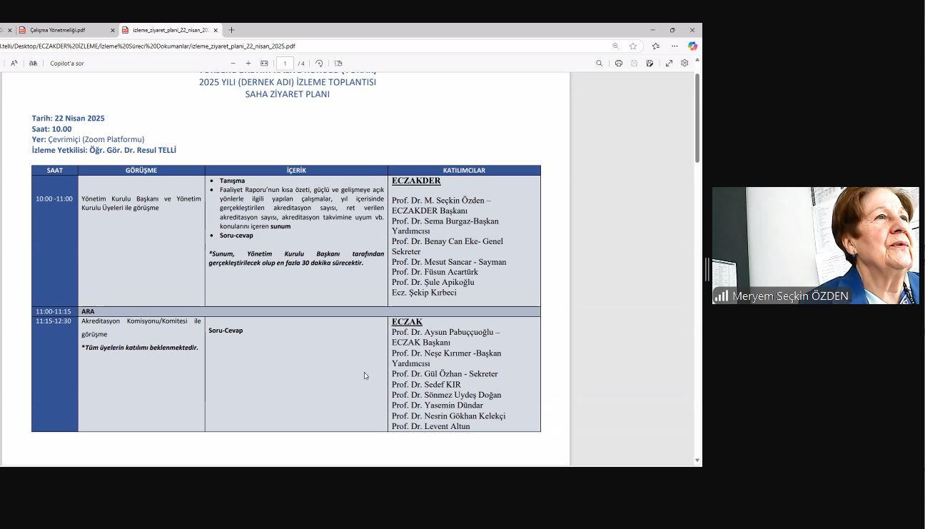Toggle the page view layout button
Image resolution: width=925 pixels, height=529 pixels.
(x=338, y=64)
